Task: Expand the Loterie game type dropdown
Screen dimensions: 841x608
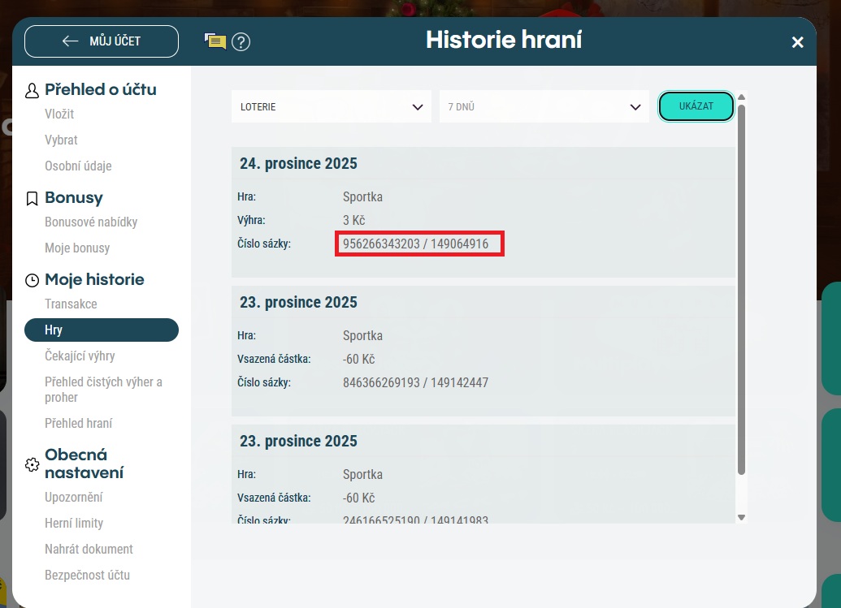Action: [331, 106]
